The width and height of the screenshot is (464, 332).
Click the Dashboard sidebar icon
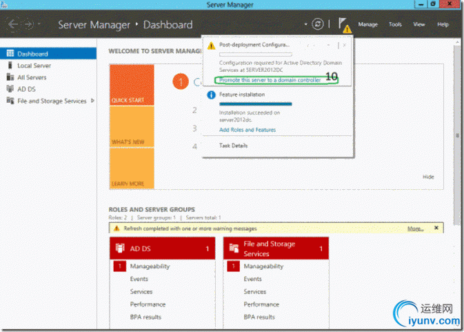[x=10, y=53]
